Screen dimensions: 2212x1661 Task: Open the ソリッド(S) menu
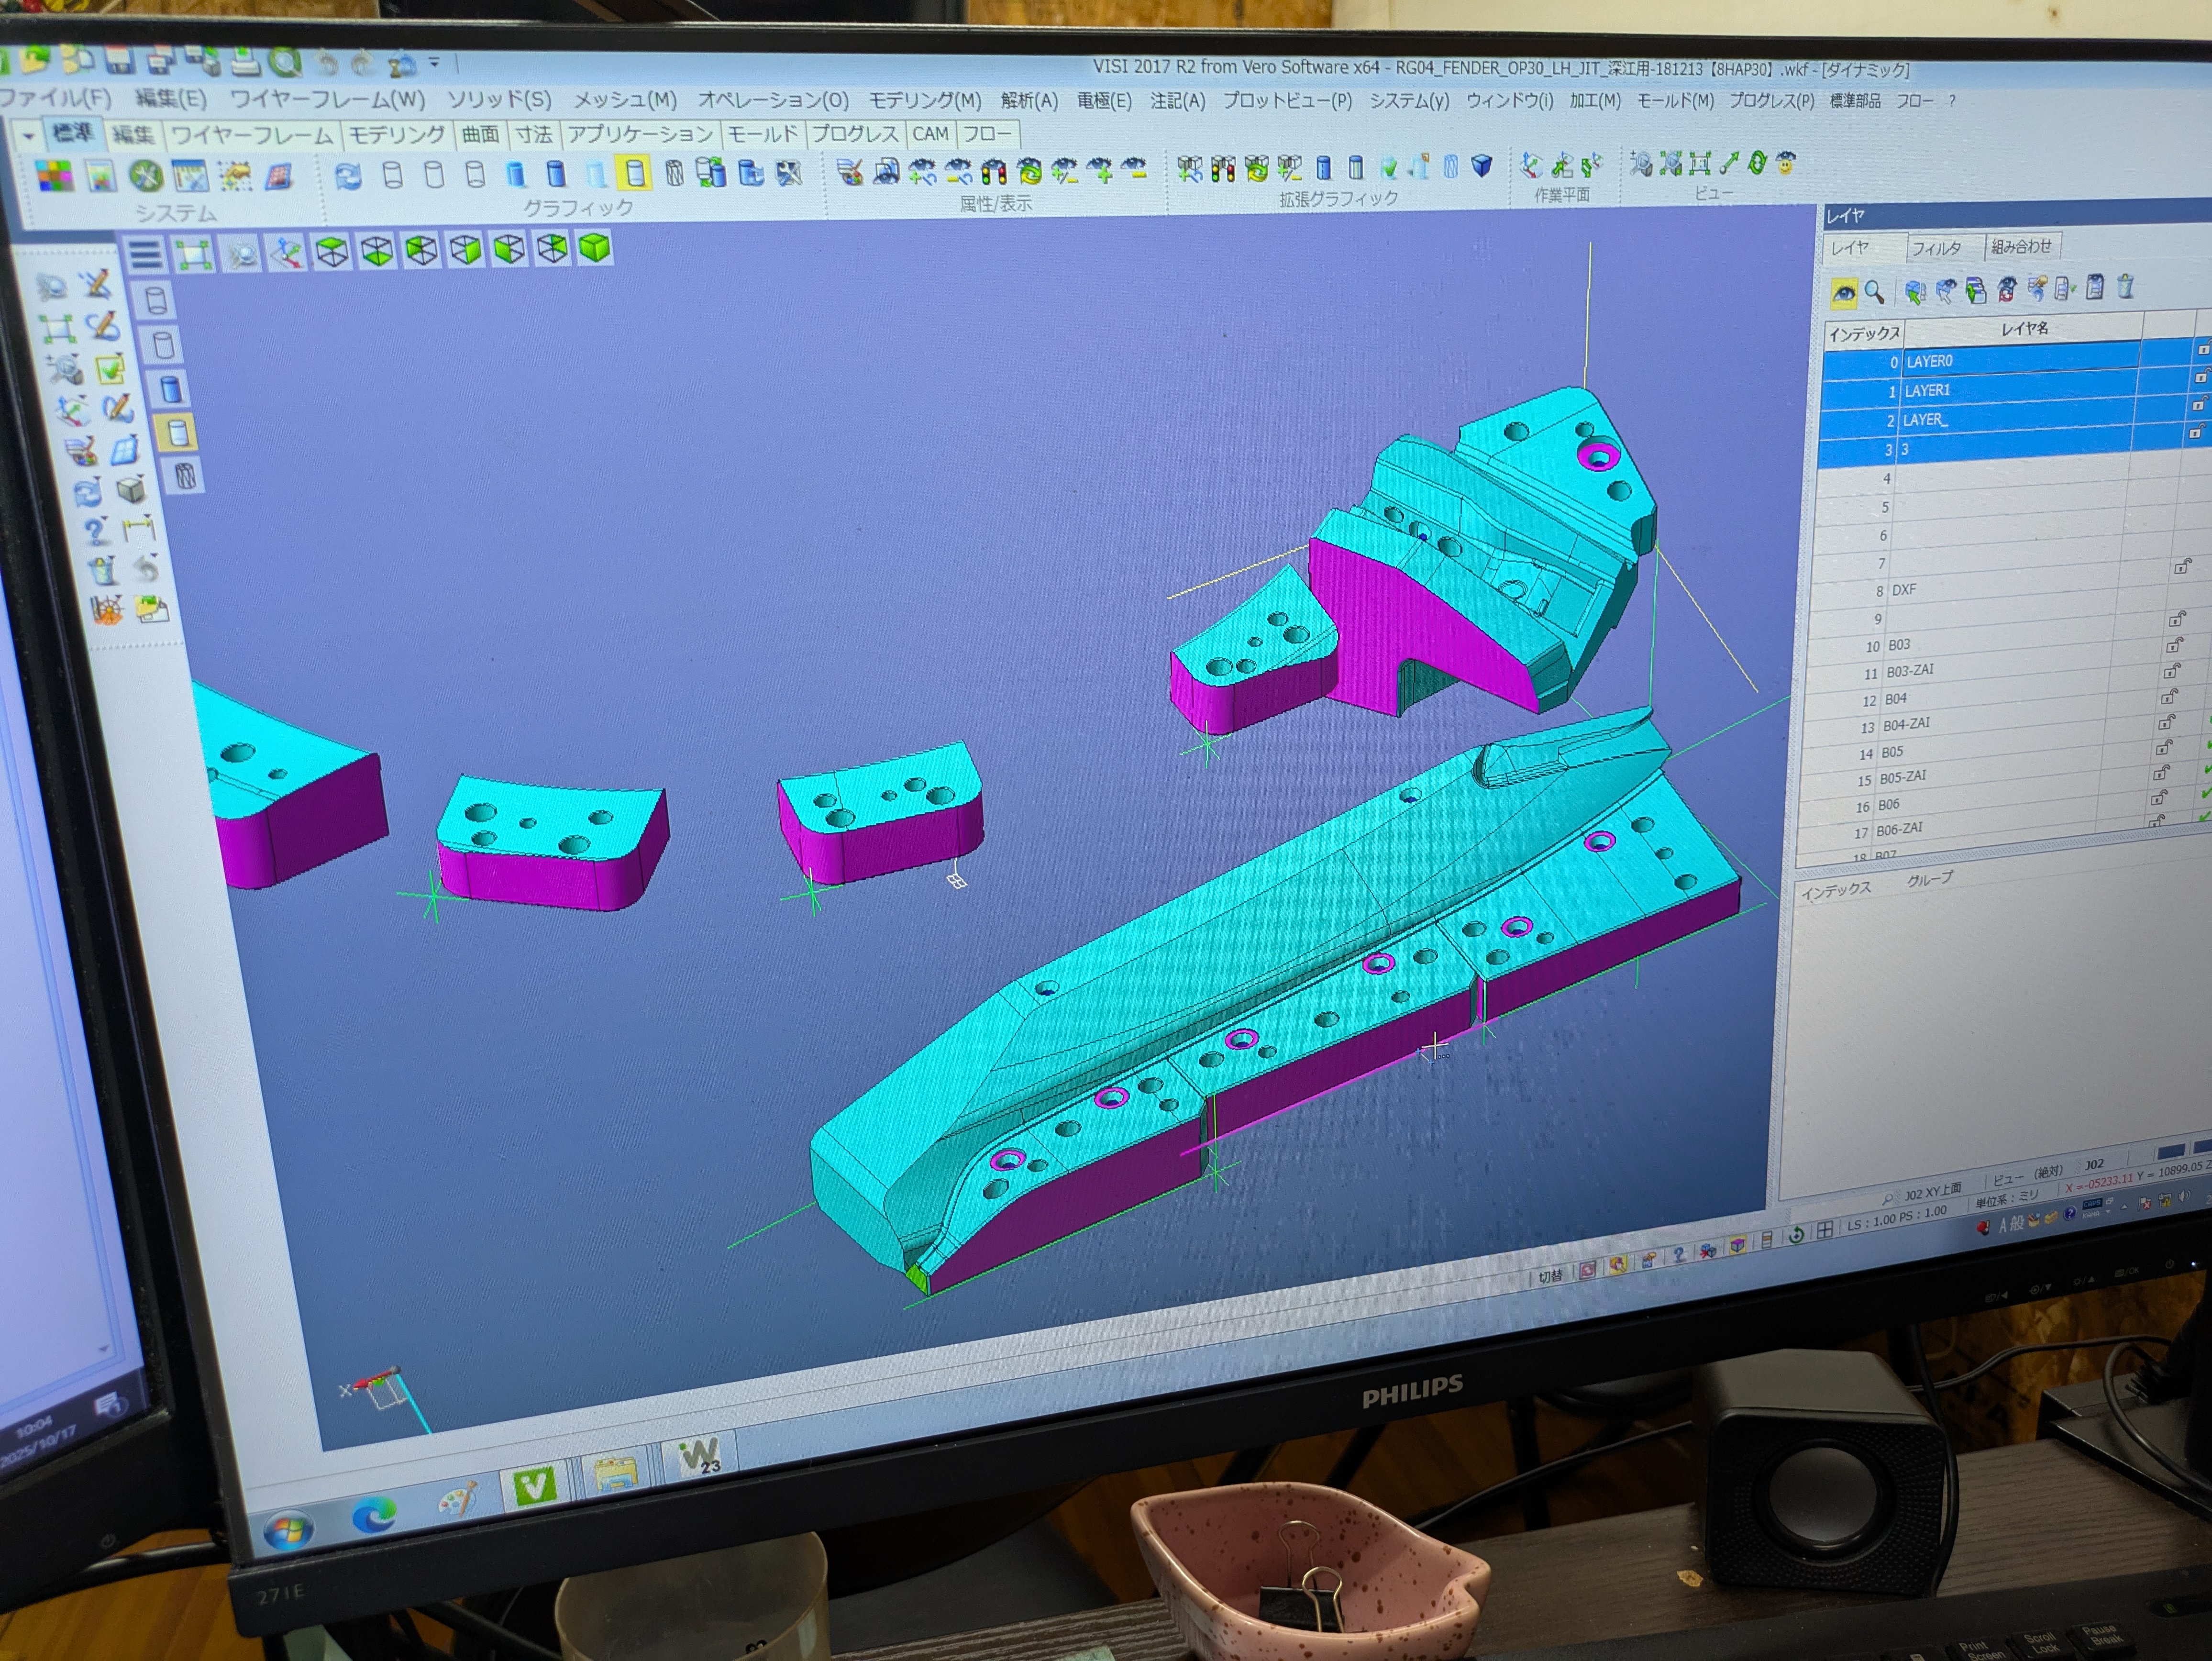pos(499,100)
